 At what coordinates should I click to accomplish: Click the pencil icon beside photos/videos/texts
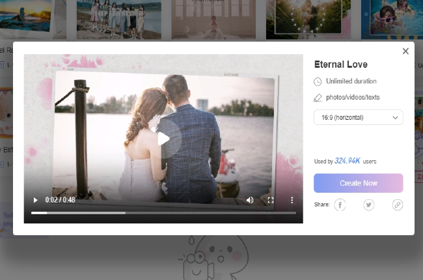[318, 98]
